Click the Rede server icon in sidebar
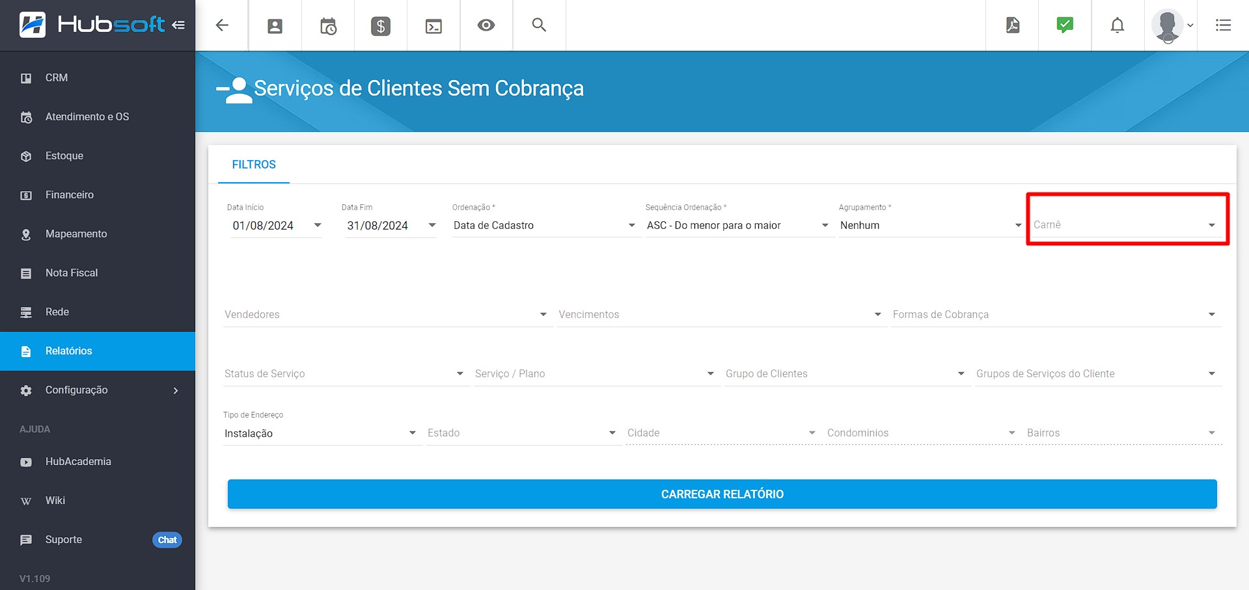This screenshot has height=590, width=1249. (26, 312)
